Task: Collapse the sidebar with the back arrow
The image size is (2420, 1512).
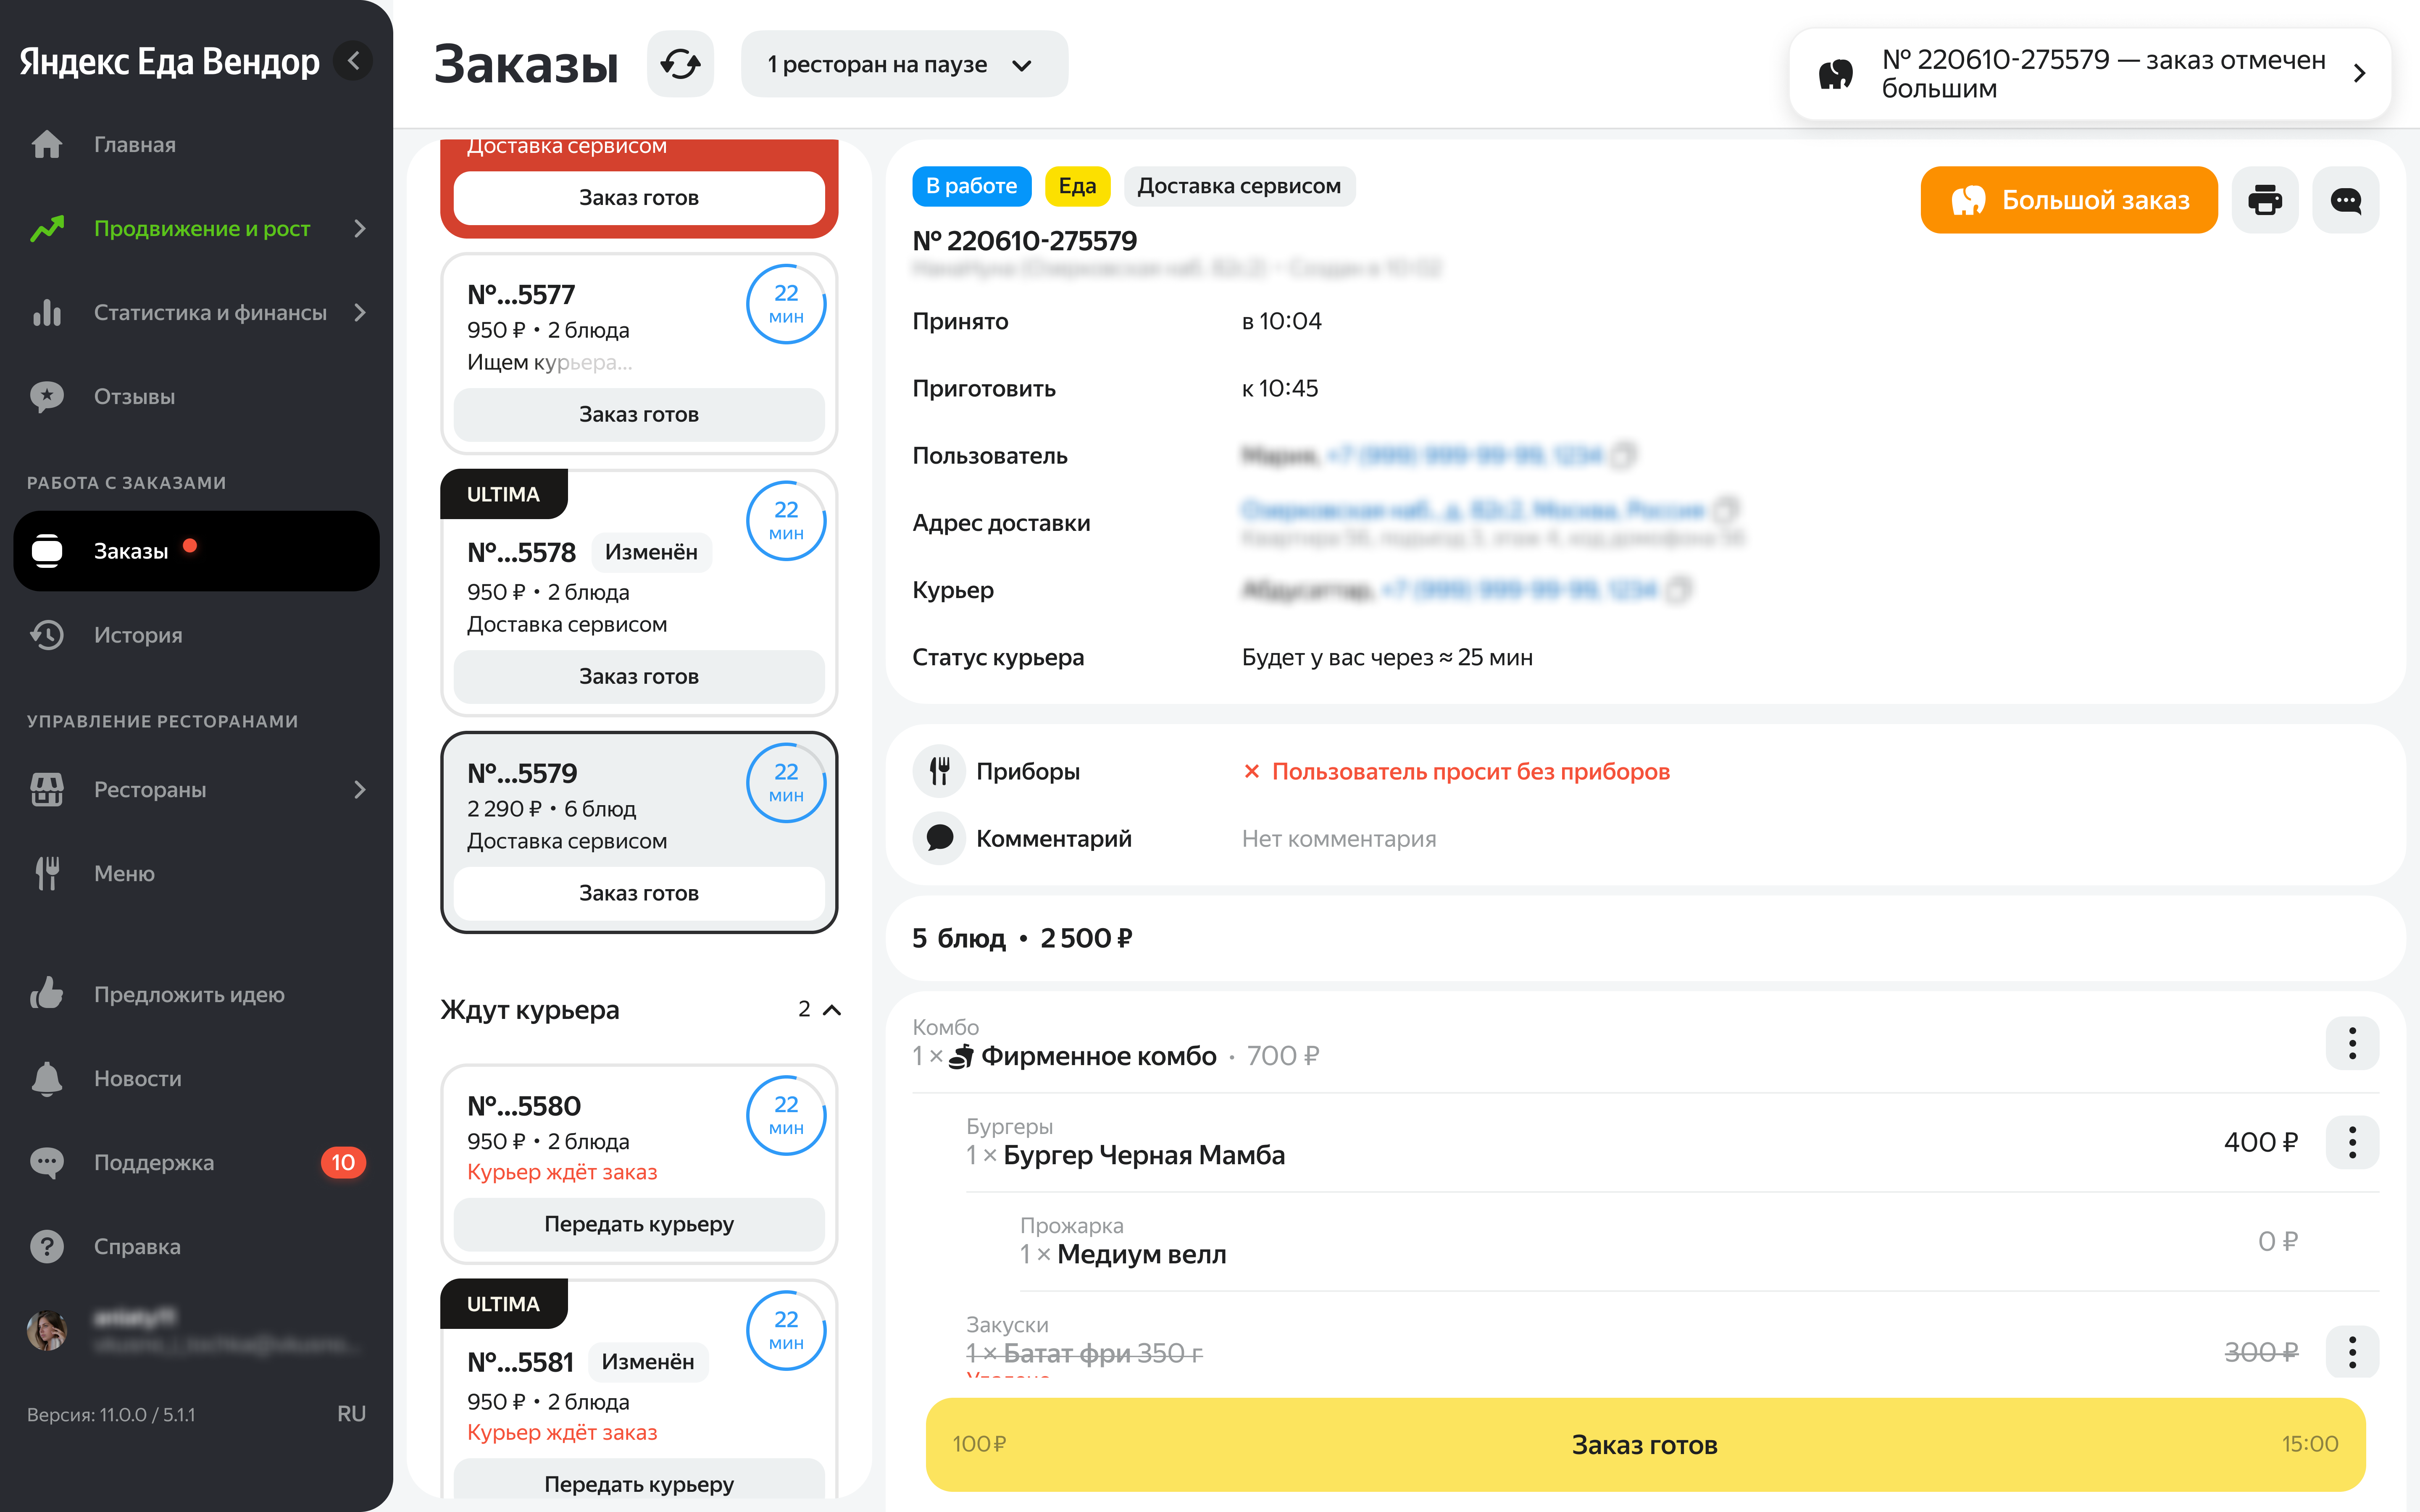Action: click(353, 61)
